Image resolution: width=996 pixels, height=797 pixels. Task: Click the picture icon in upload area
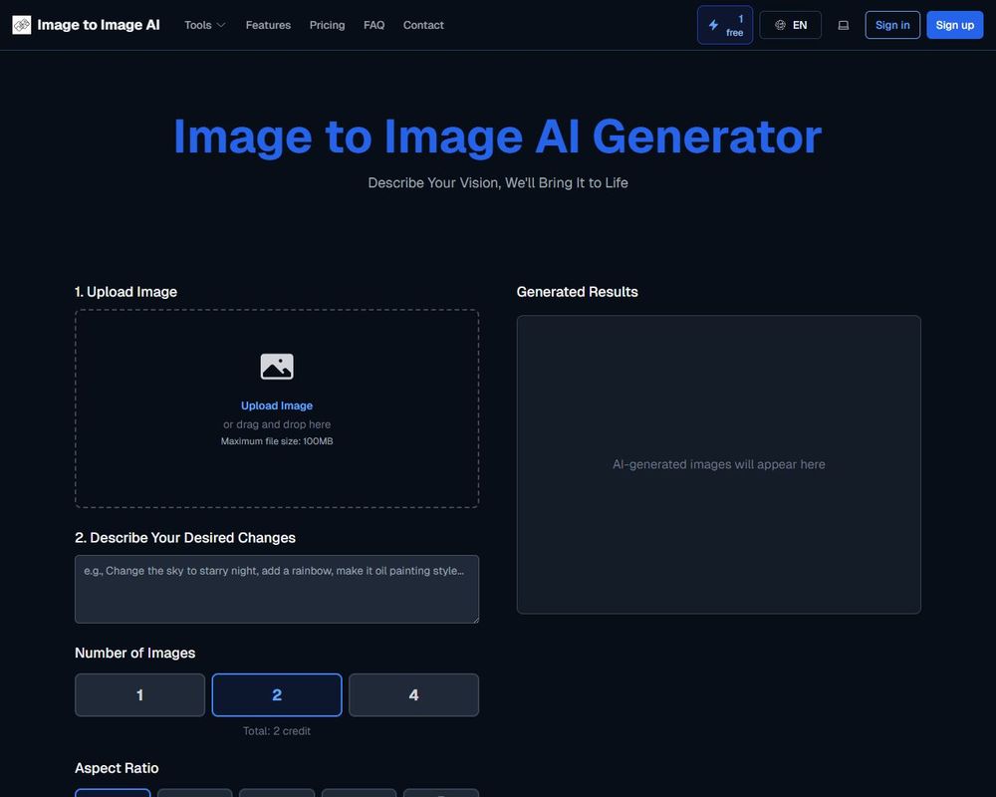coord(277,366)
